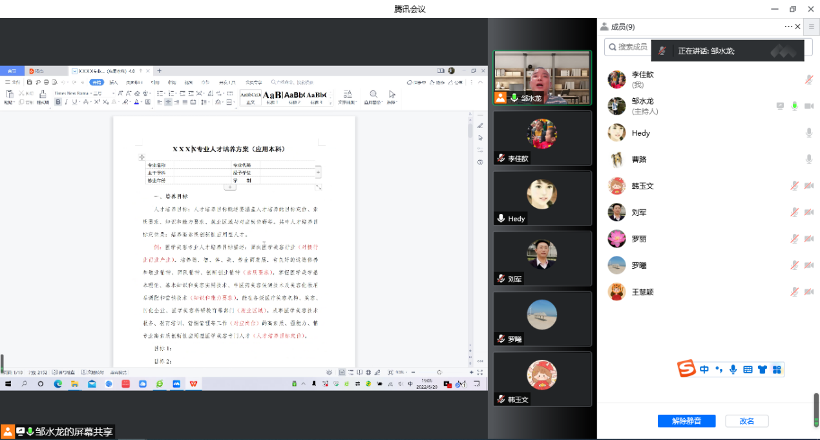Click the Sogou toolbar voice input microphone
This screenshot has height=440, width=820.
733,370
